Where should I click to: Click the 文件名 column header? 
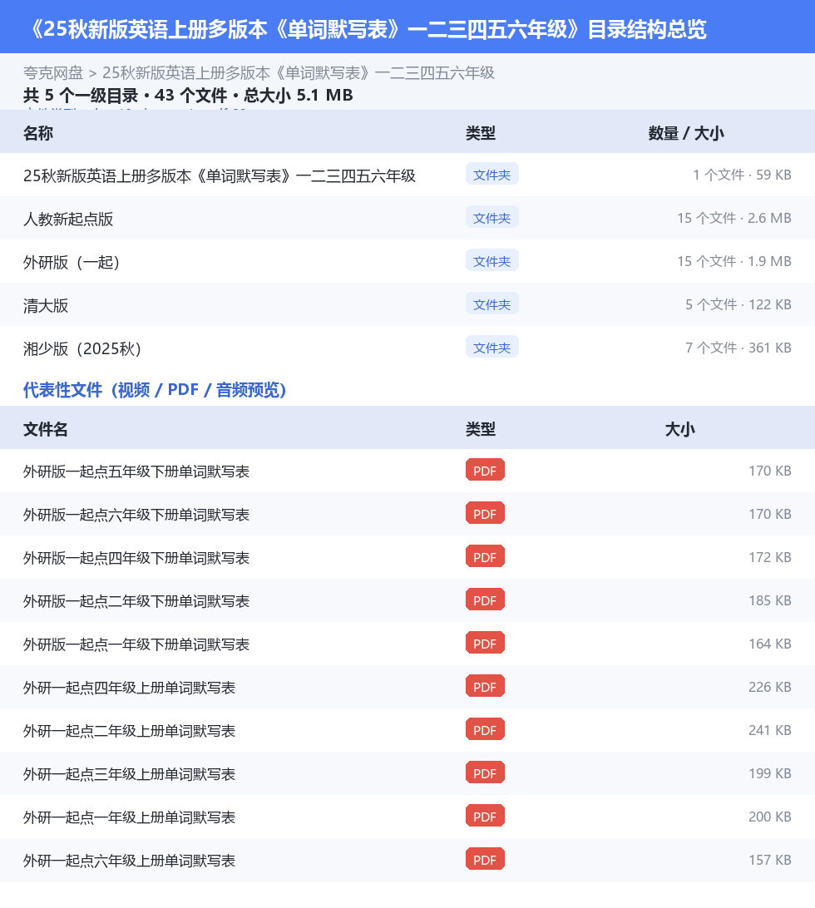point(46,429)
